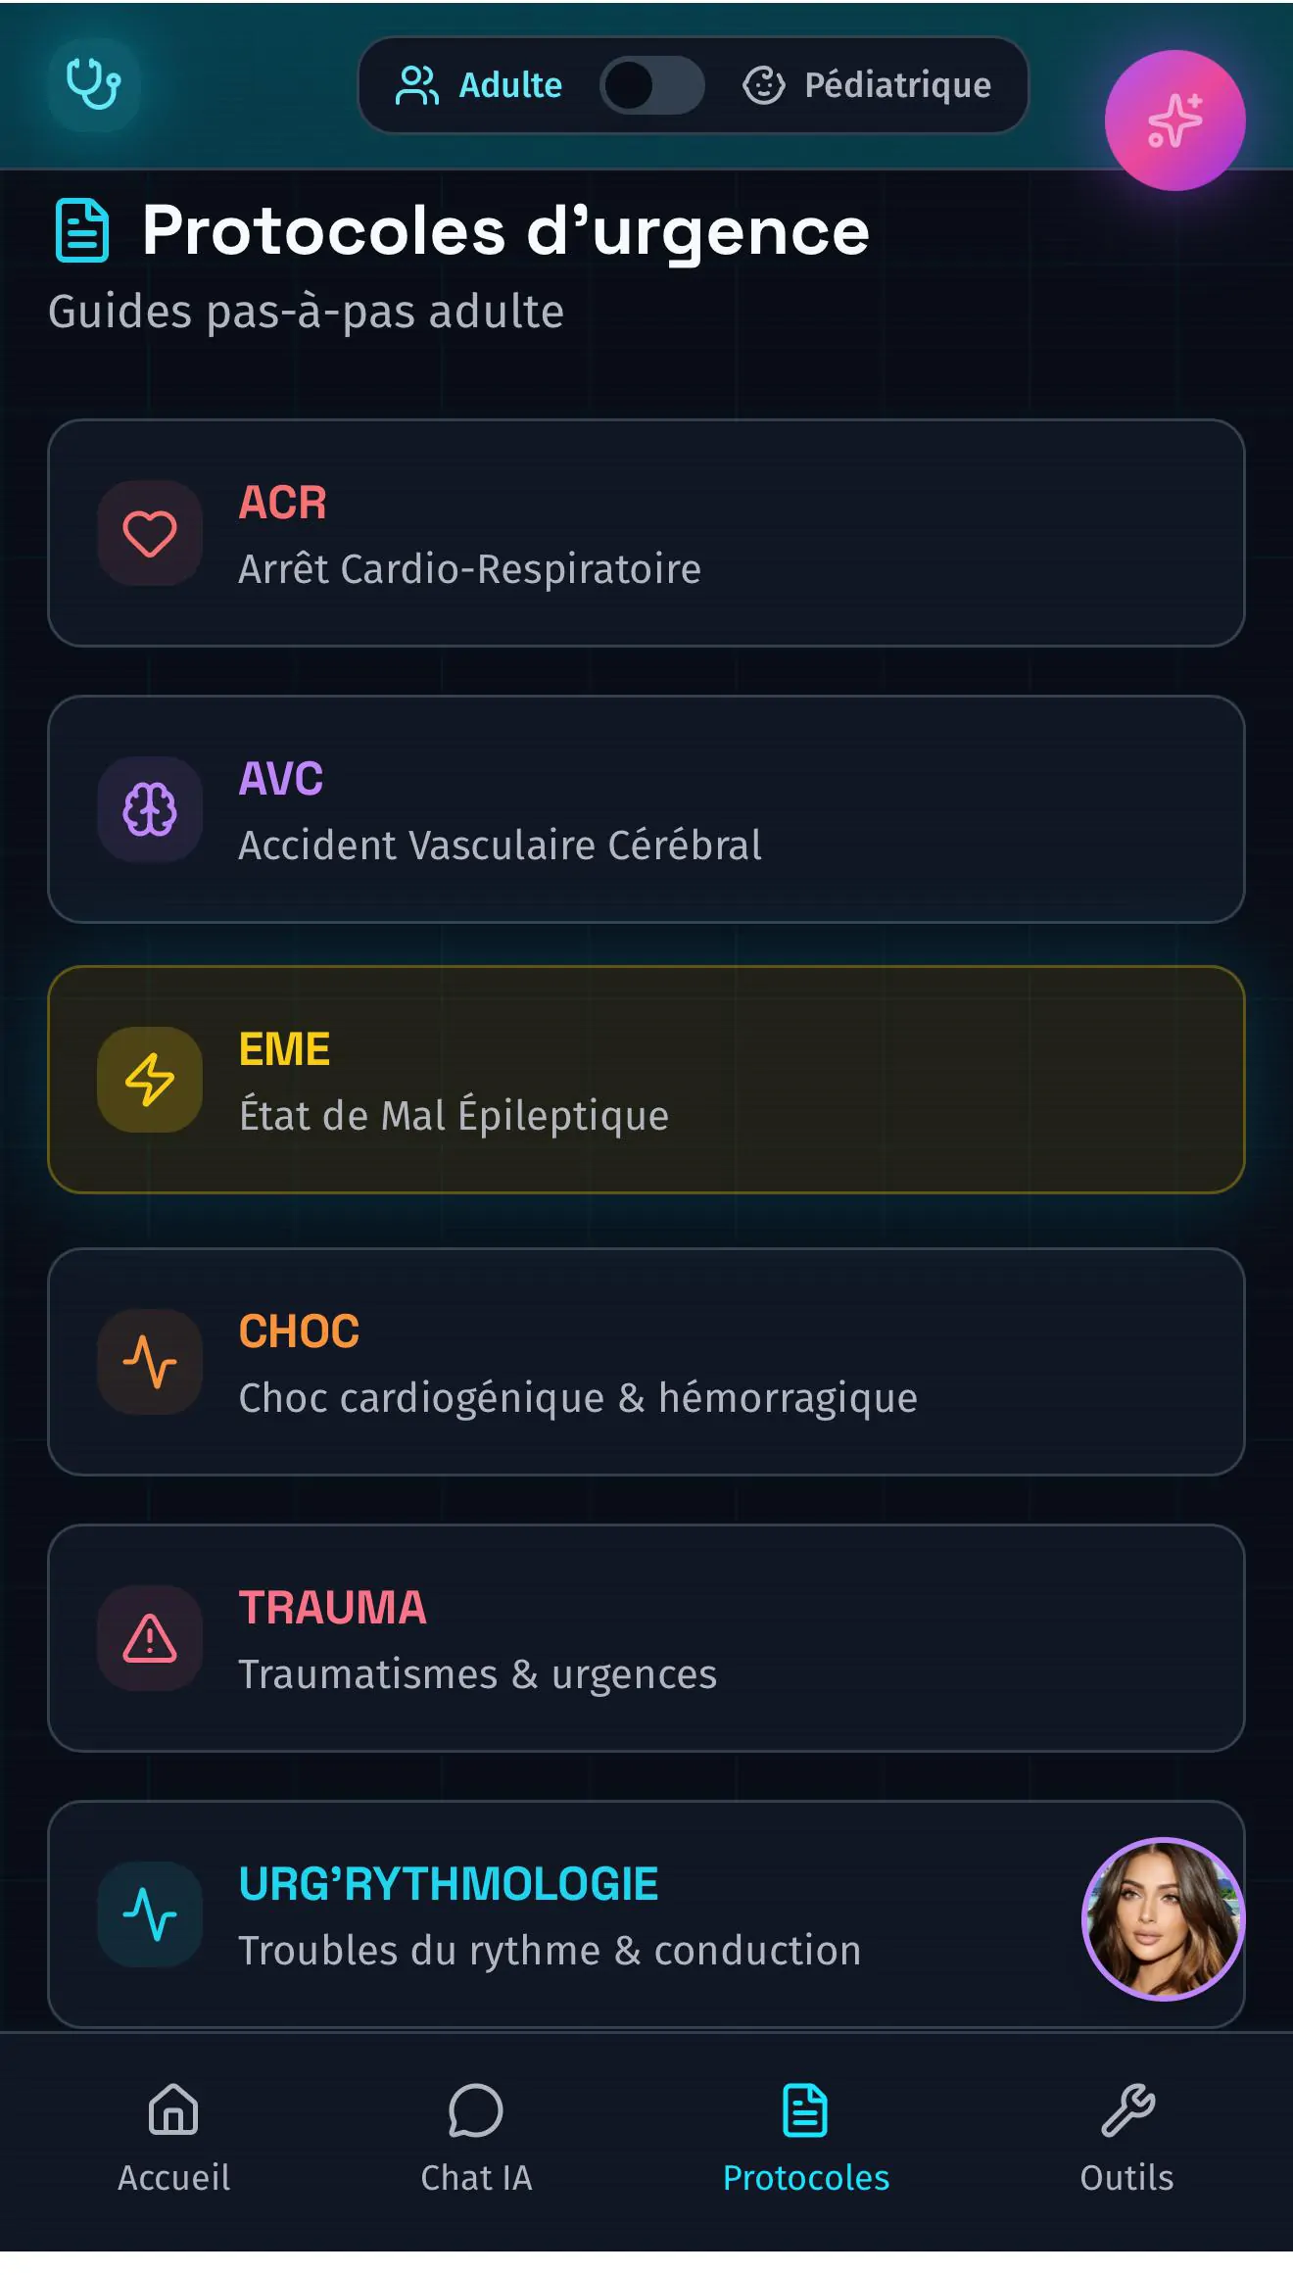Click the AVC brain icon

coord(150,810)
